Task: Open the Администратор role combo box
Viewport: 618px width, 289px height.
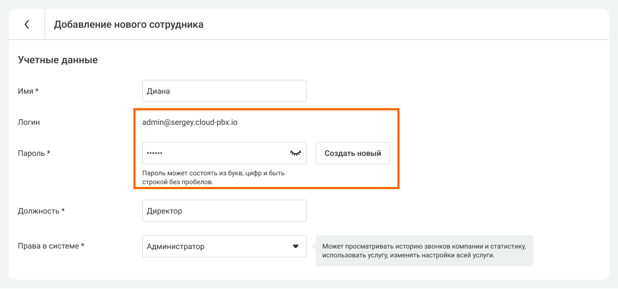Action: pos(224,246)
